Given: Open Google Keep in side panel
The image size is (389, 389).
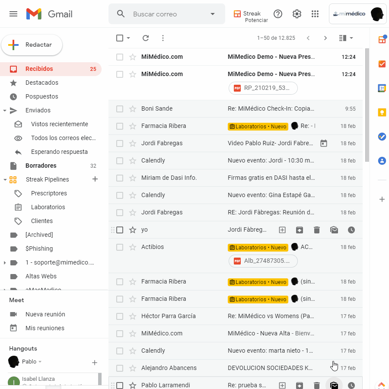Looking at the screenshot, I should [x=382, y=112].
